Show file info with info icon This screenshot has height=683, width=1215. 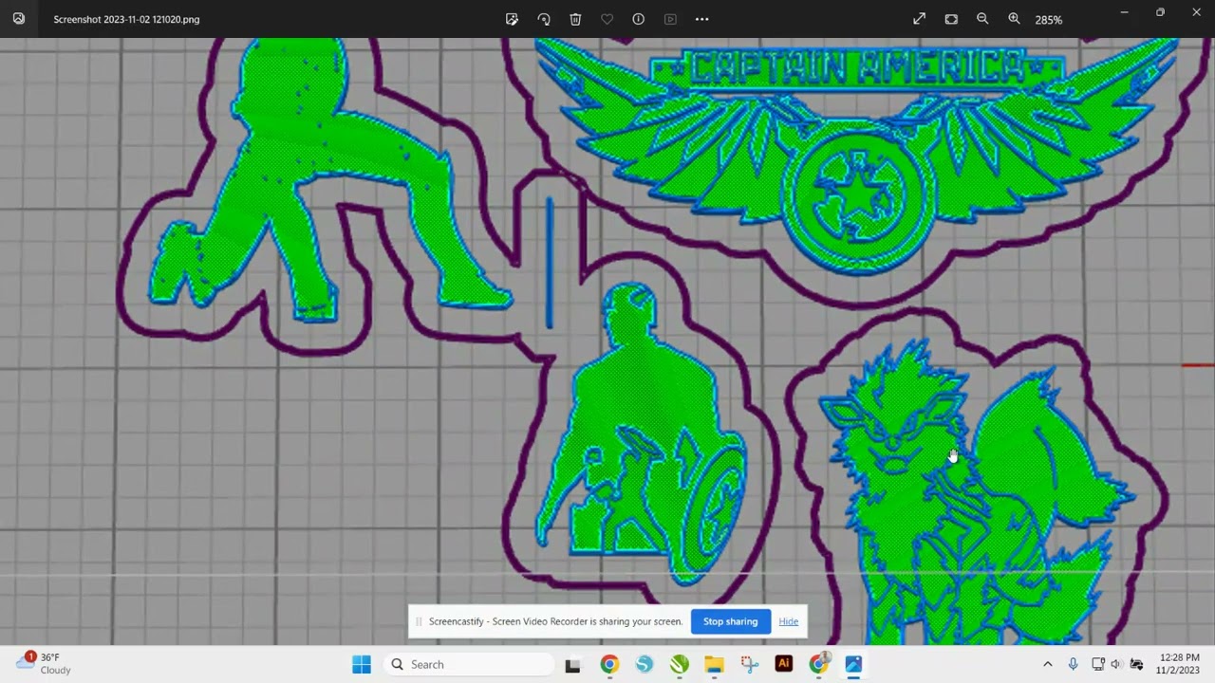coord(639,19)
